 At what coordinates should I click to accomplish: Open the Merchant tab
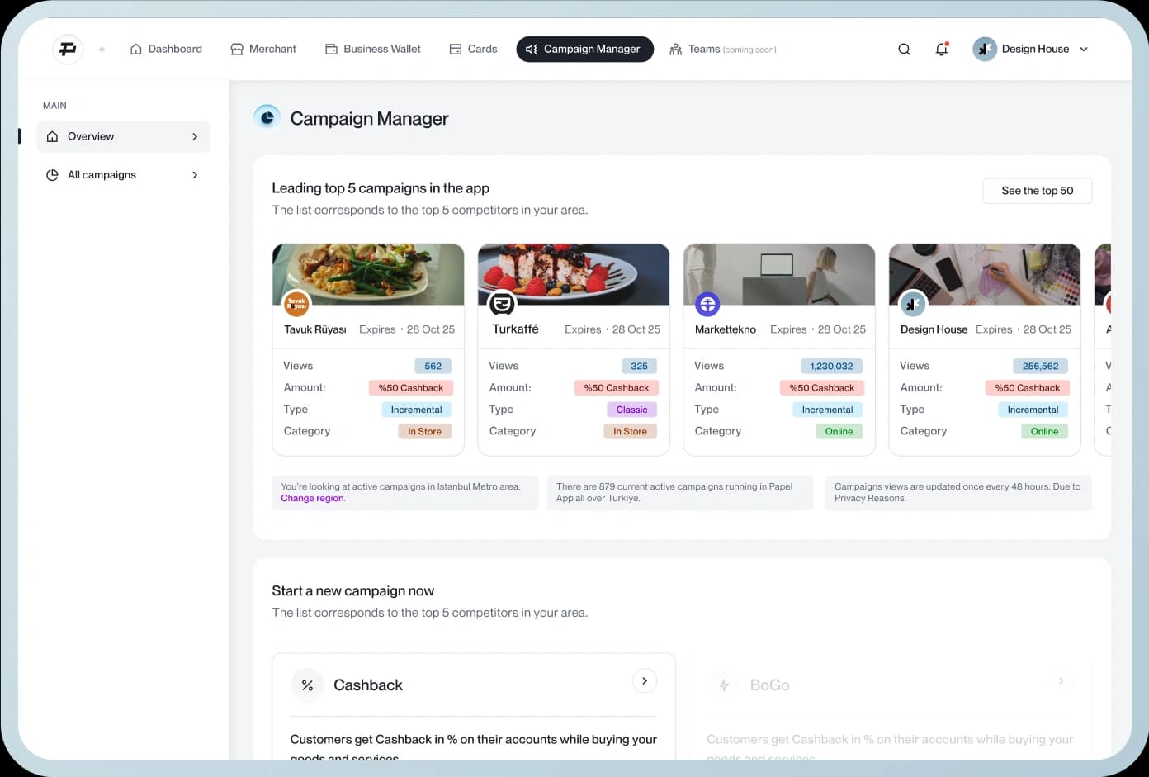(262, 50)
